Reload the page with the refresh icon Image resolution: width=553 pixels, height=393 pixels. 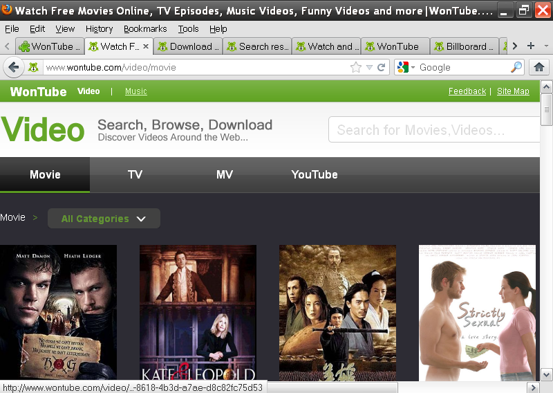[x=382, y=67]
